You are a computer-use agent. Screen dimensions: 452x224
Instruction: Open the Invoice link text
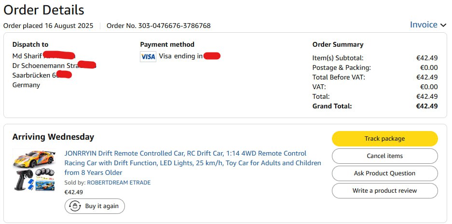424,25
